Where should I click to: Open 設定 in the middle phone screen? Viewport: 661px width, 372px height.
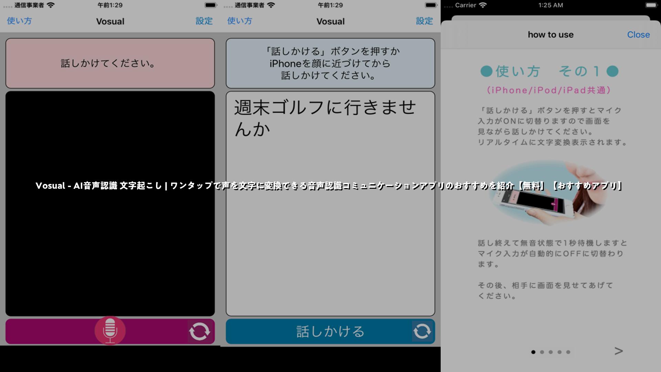(424, 21)
